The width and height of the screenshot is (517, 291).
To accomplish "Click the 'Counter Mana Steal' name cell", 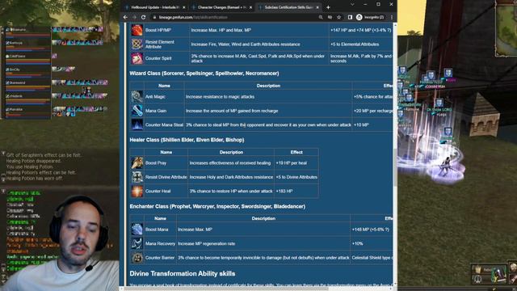I will 164,124.
